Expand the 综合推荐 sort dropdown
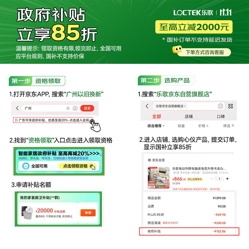The width and height of the screenshot is (249, 249). click(156, 126)
